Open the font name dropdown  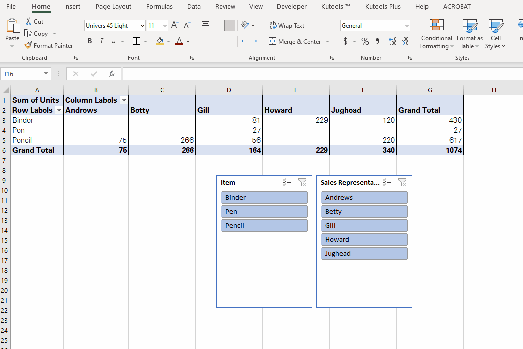[142, 25]
